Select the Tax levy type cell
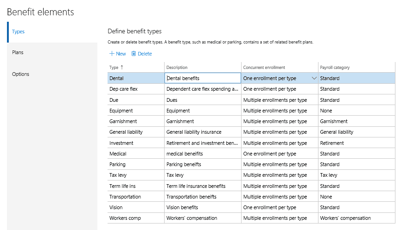Screen dimensions: 401x230 [x=136, y=175]
